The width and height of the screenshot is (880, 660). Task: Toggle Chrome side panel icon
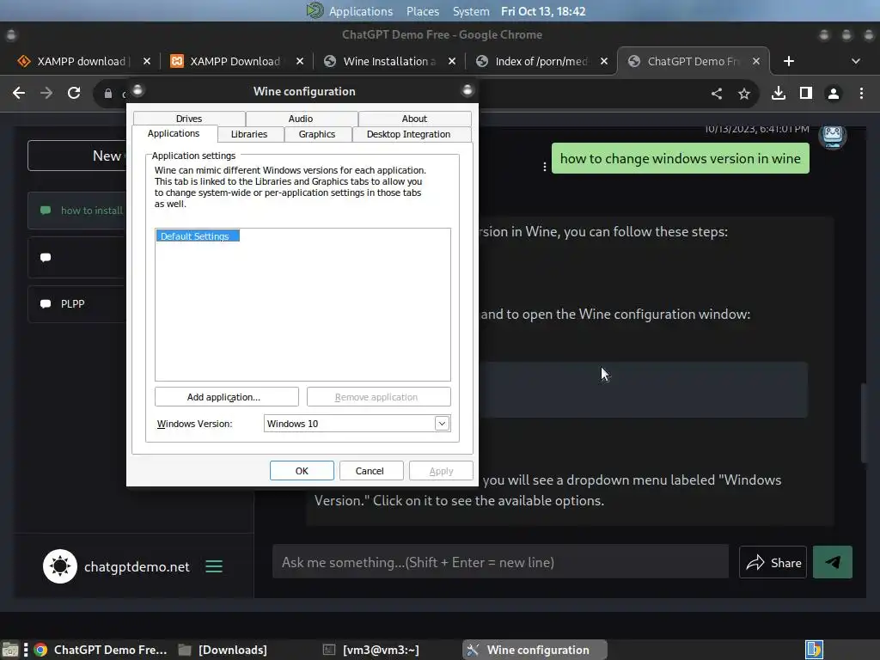(806, 93)
